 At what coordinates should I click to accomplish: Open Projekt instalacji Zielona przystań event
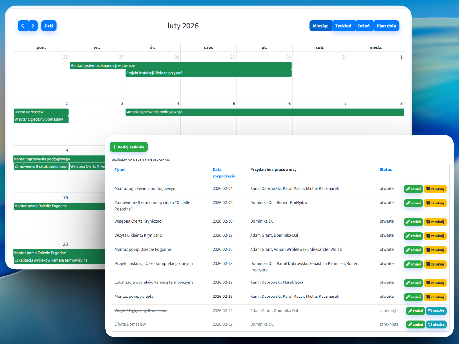point(208,73)
